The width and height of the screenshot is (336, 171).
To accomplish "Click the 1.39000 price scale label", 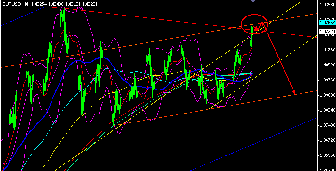I will [x=327, y=95].
